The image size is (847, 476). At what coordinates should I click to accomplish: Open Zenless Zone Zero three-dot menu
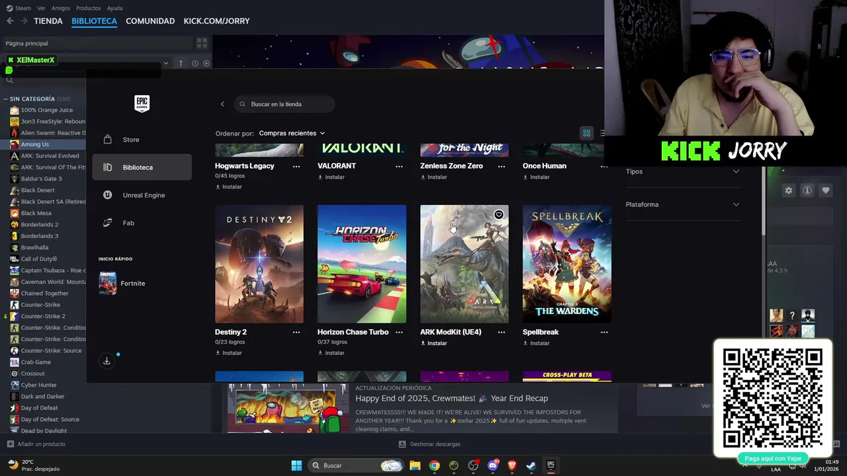(502, 166)
